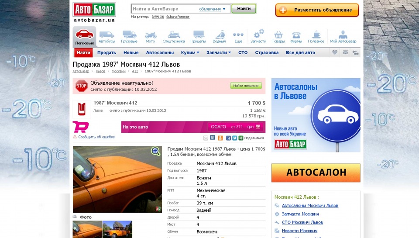This screenshot has height=238, width=419.
Task: Click the pink R insurance logo
Action: tap(81, 127)
